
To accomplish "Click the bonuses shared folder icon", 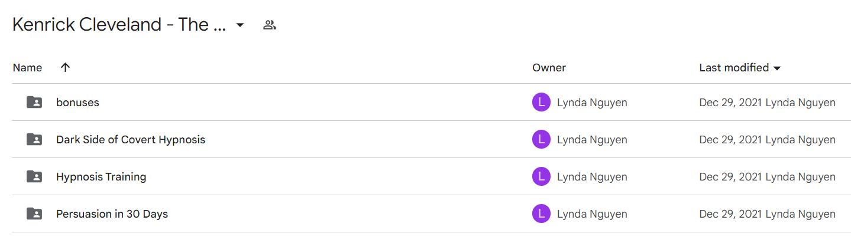I will [34, 102].
